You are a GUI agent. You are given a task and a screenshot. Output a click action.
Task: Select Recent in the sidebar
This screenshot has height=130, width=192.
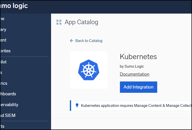coord(4,40)
